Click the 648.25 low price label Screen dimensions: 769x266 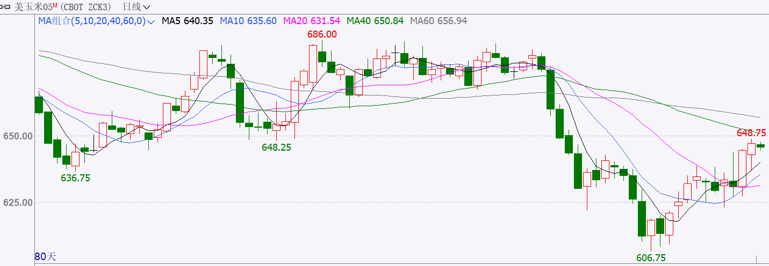[x=276, y=147]
